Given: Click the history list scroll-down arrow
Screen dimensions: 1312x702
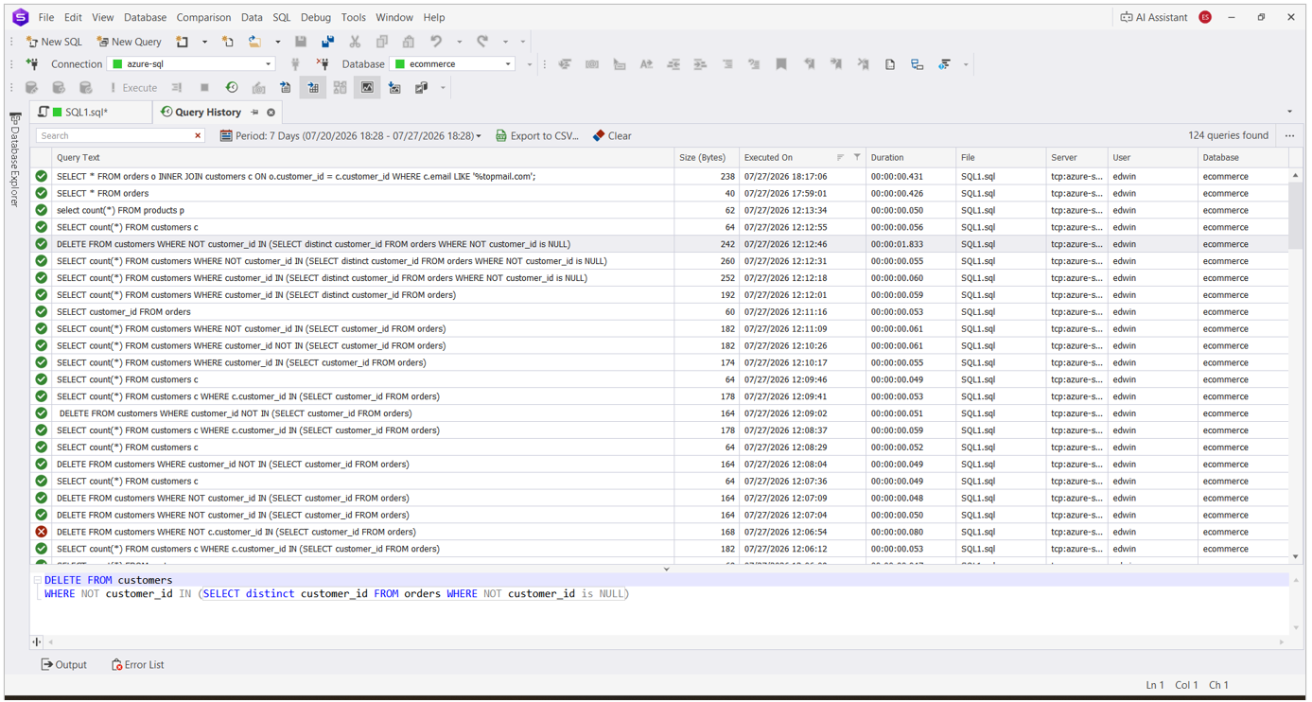Looking at the screenshot, I should pos(1295,557).
